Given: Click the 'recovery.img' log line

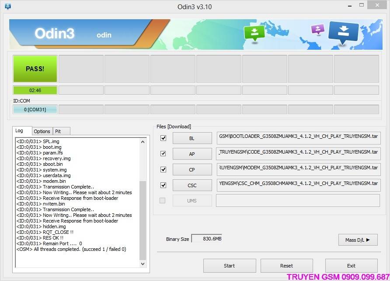Looking at the screenshot, I should (x=44, y=158).
